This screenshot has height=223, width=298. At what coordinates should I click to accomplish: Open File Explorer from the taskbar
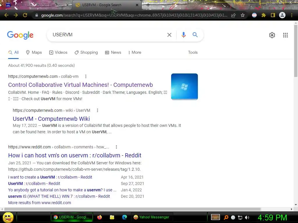click(x=112, y=217)
